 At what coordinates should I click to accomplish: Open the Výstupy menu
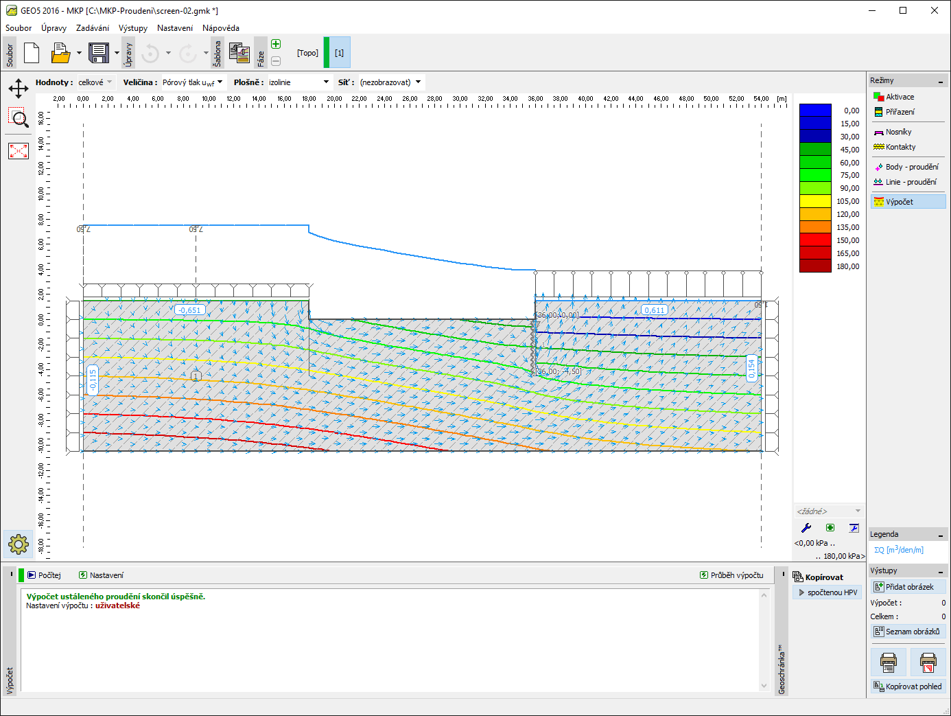pos(133,28)
